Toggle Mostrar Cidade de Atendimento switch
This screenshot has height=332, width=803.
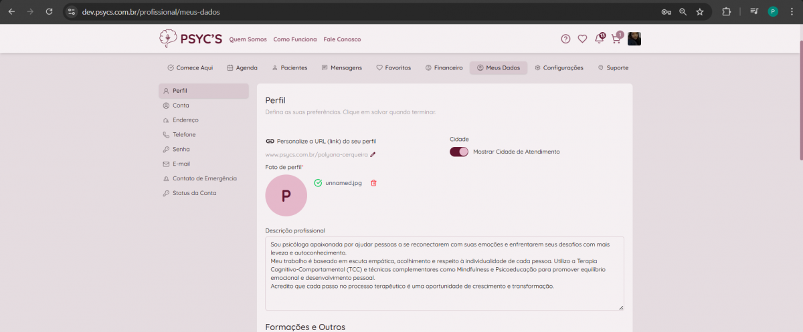click(x=459, y=152)
